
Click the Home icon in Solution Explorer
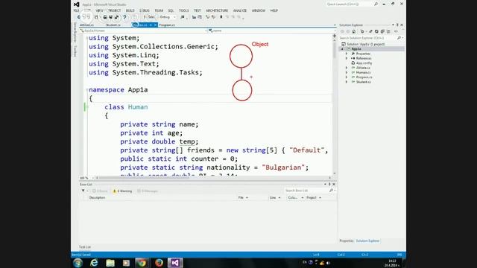point(353,31)
